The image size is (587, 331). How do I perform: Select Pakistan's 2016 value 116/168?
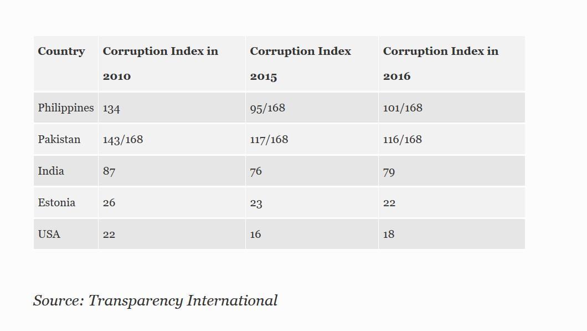pyautogui.click(x=403, y=139)
